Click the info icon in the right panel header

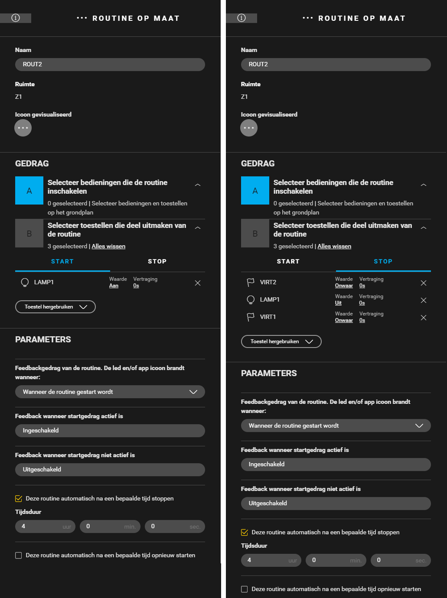241,18
